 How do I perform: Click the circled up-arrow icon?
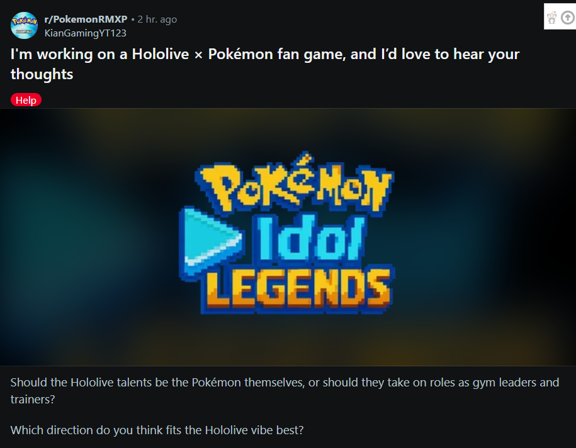pos(568,18)
